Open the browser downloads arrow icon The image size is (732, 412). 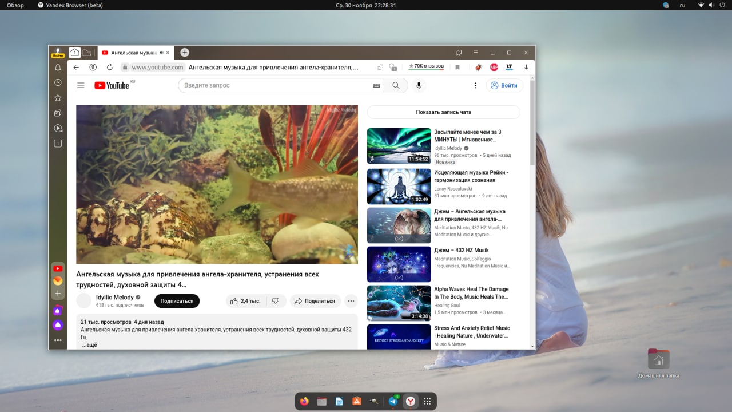pyautogui.click(x=526, y=67)
